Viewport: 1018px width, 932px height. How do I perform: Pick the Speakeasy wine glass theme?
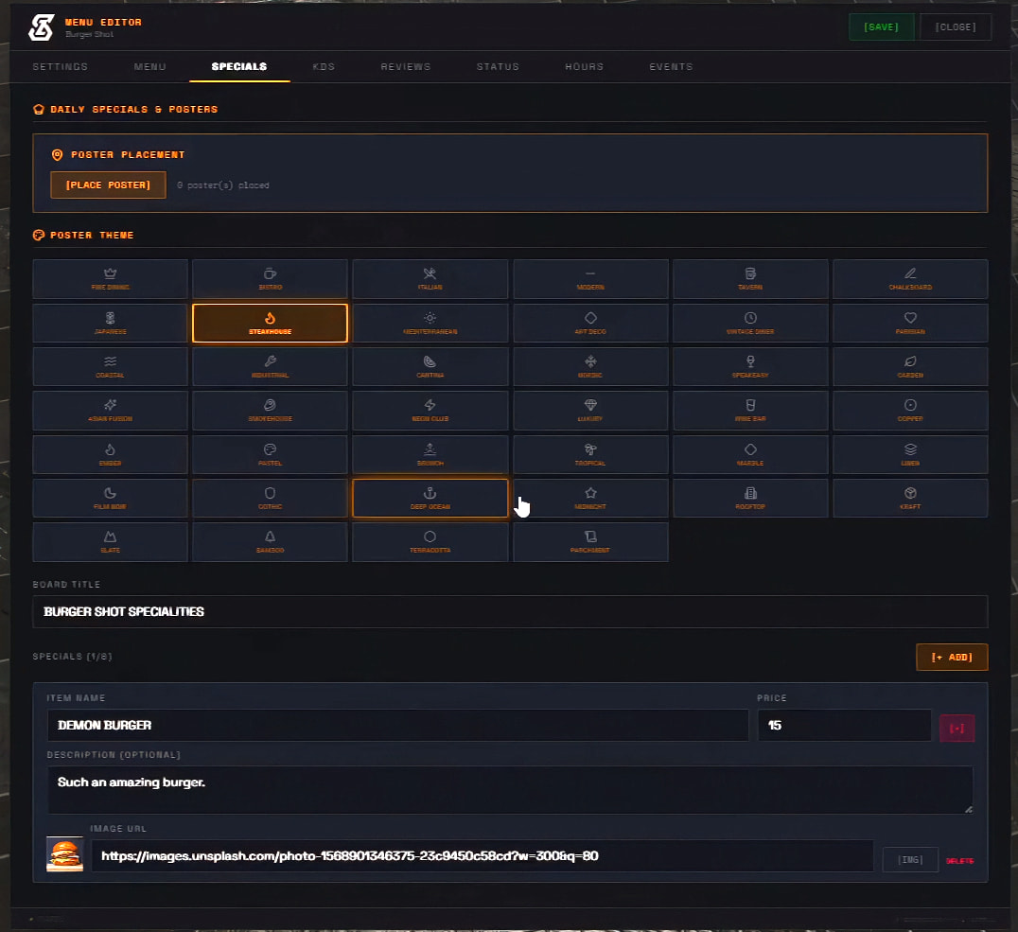click(750, 366)
